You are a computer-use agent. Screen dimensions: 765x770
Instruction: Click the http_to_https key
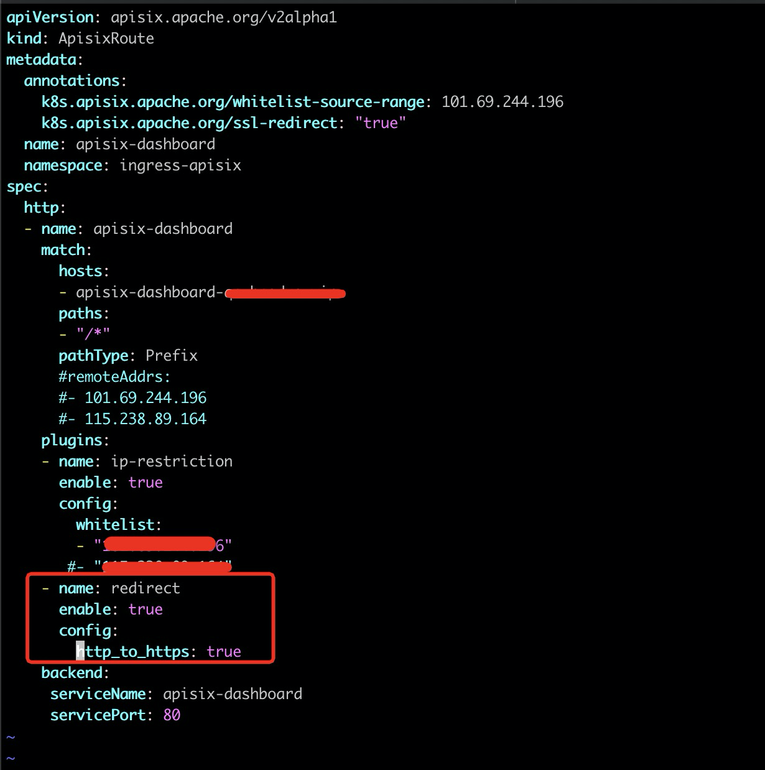[132, 652]
